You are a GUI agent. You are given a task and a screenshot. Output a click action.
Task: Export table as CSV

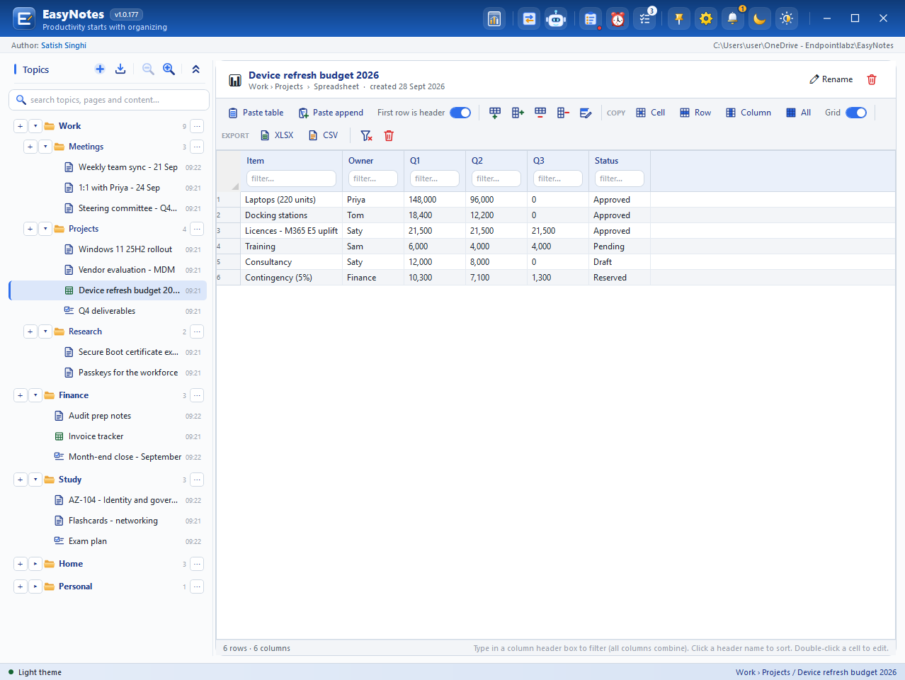[324, 135]
